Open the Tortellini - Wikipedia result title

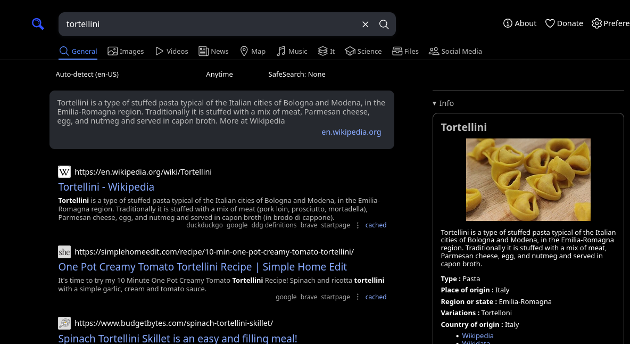pyautogui.click(x=106, y=187)
